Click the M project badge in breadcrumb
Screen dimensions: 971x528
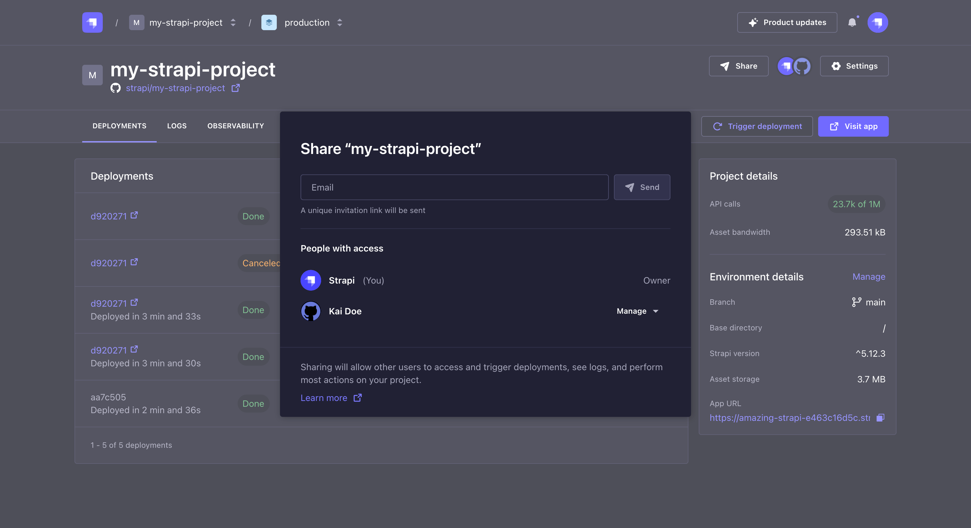136,22
